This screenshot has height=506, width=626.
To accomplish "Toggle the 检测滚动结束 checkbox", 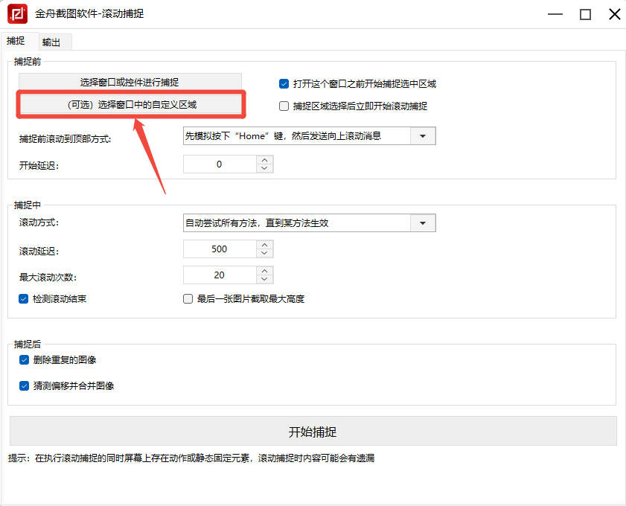I will pyautogui.click(x=24, y=299).
